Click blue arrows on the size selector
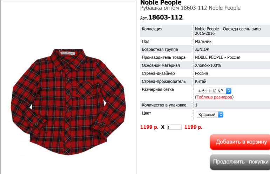Screen dimensions: 270x174 point(229,91)
